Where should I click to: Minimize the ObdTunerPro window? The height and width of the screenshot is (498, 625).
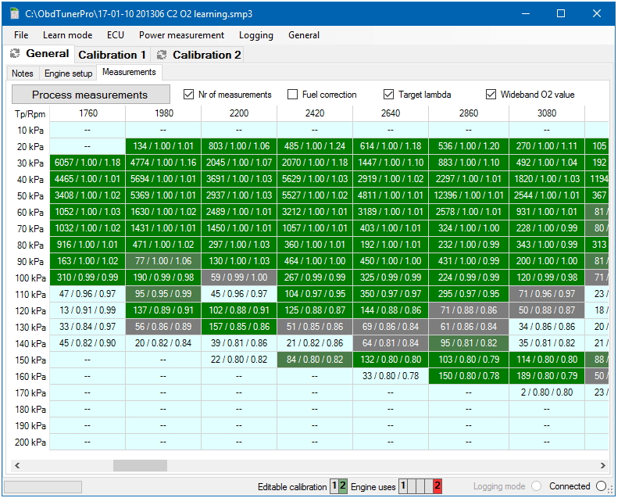tap(526, 13)
